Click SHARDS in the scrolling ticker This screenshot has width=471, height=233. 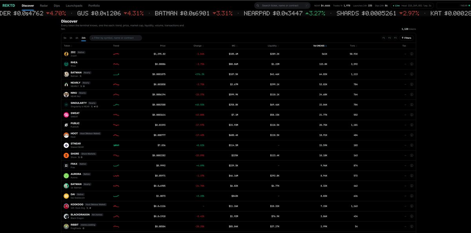pyautogui.click(x=348, y=13)
